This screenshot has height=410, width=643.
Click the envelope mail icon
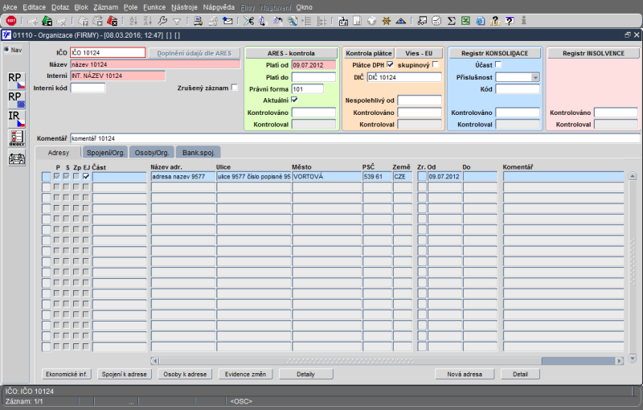(x=227, y=21)
